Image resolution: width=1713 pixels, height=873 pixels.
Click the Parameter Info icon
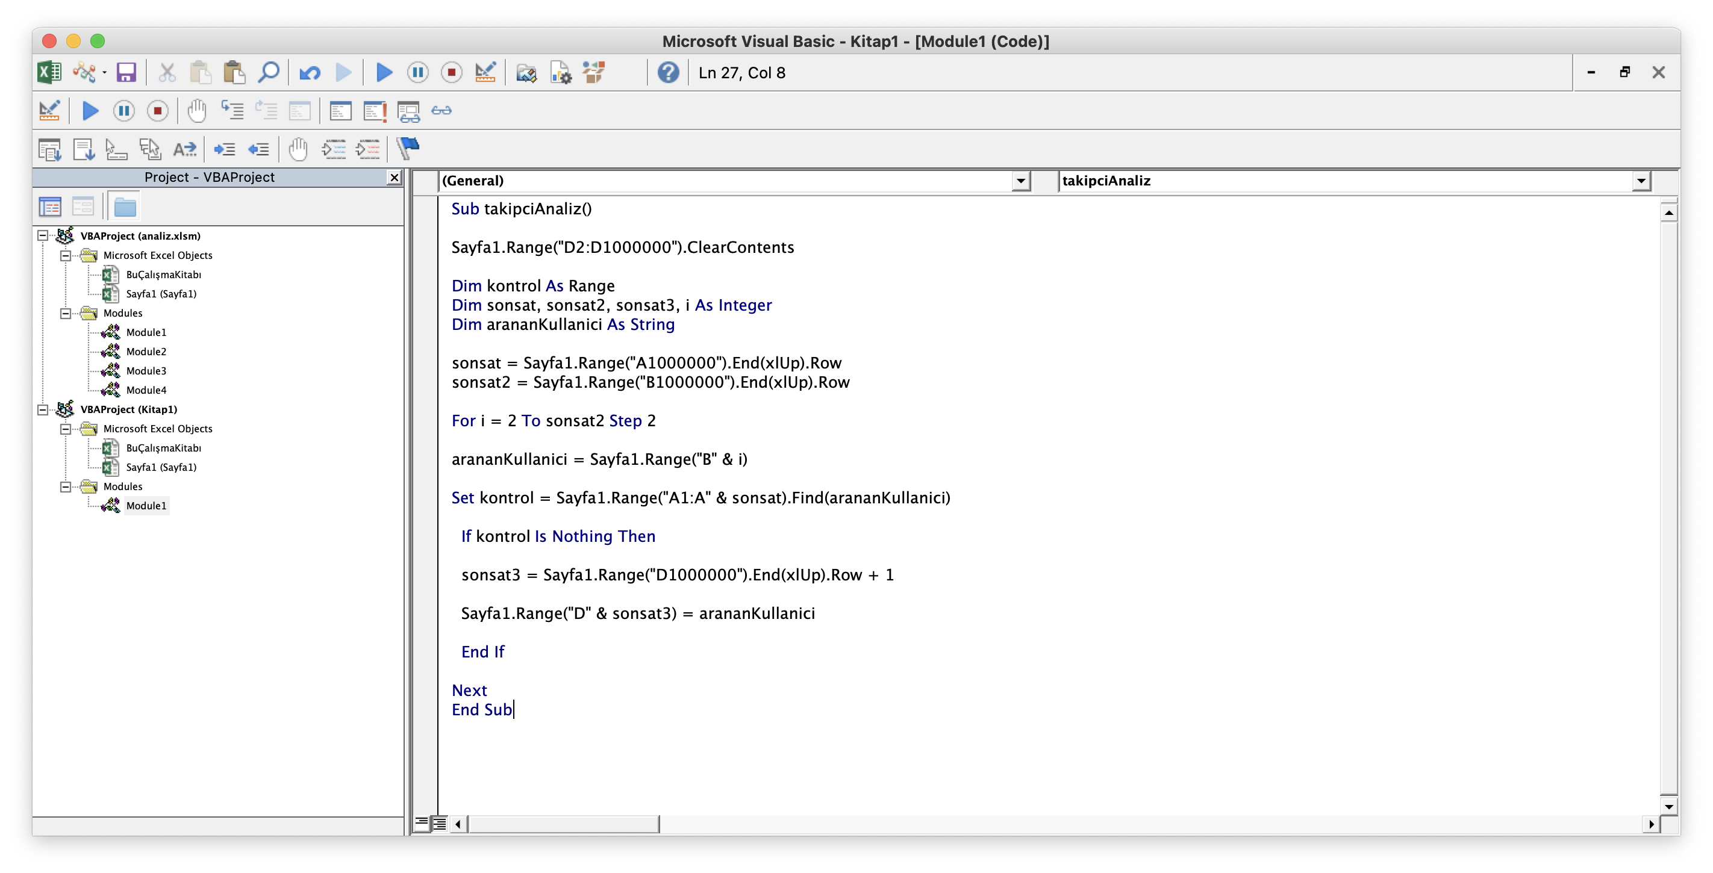click(x=151, y=149)
